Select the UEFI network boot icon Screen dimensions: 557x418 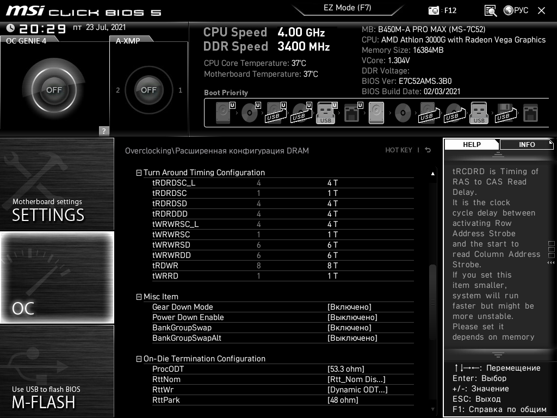353,113
